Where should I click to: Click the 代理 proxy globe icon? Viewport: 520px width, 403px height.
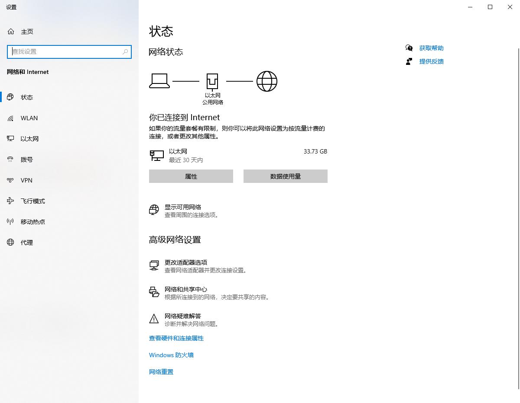click(10, 243)
